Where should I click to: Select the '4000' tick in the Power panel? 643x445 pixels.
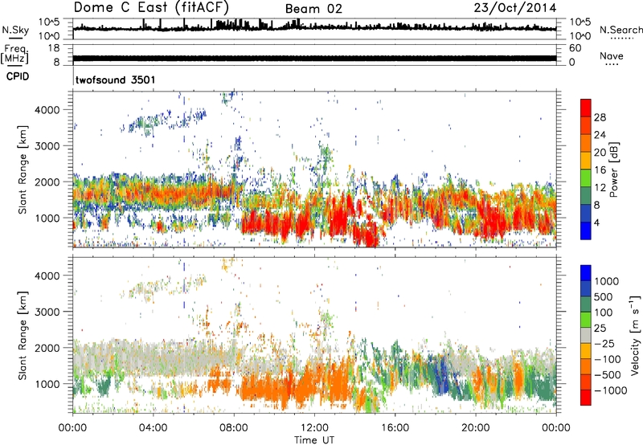47,110
